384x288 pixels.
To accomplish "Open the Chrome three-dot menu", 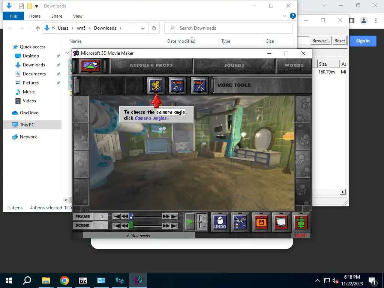I will coord(376,21).
